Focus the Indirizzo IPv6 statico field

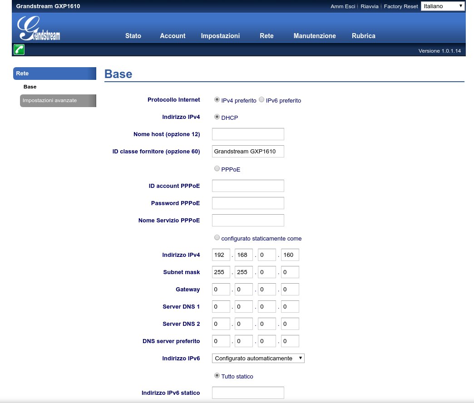[248, 393]
